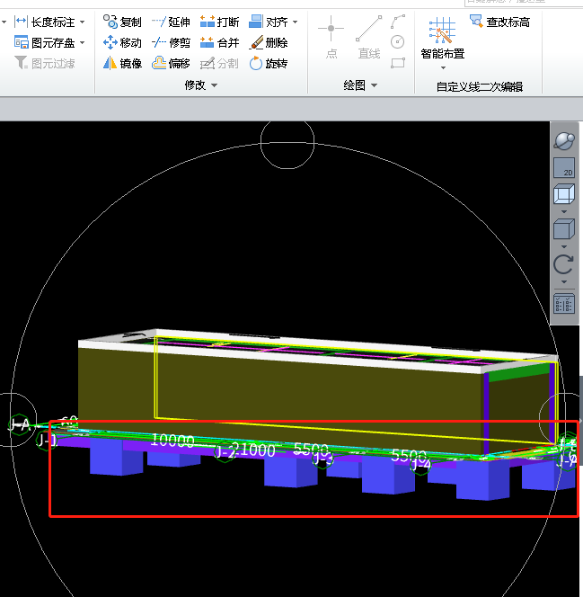Image resolution: width=583 pixels, height=597 pixels.
Task: Select the 长度标注 length dimension tool
Action: 44,22
